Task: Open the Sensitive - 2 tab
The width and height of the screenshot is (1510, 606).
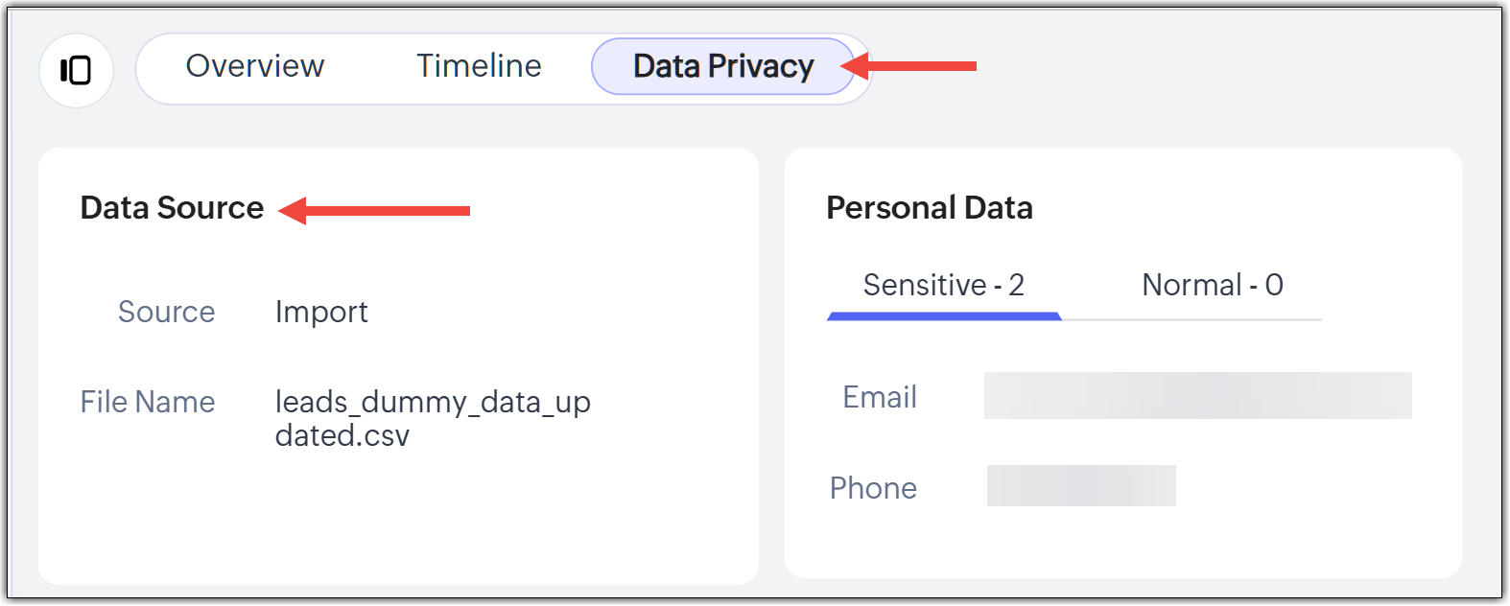Action: point(943,285)
